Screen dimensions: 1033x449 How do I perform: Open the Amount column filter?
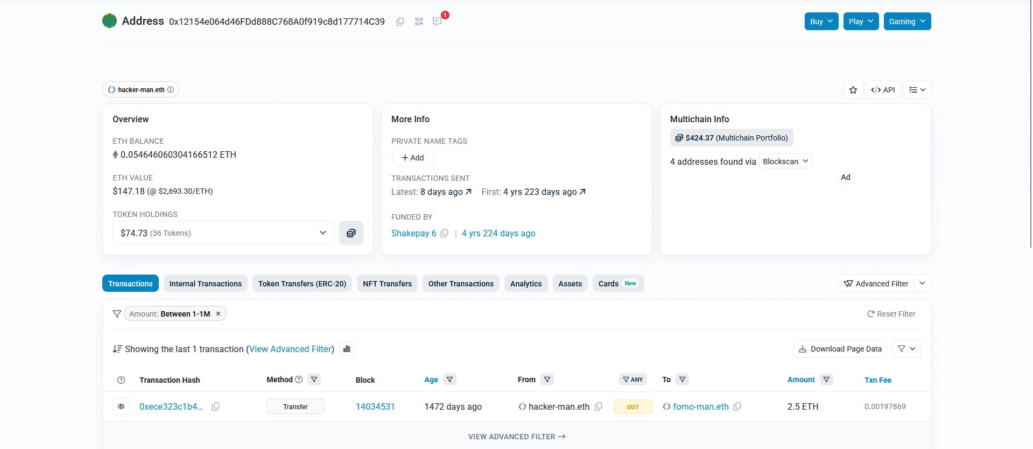(x=826, y=380)
